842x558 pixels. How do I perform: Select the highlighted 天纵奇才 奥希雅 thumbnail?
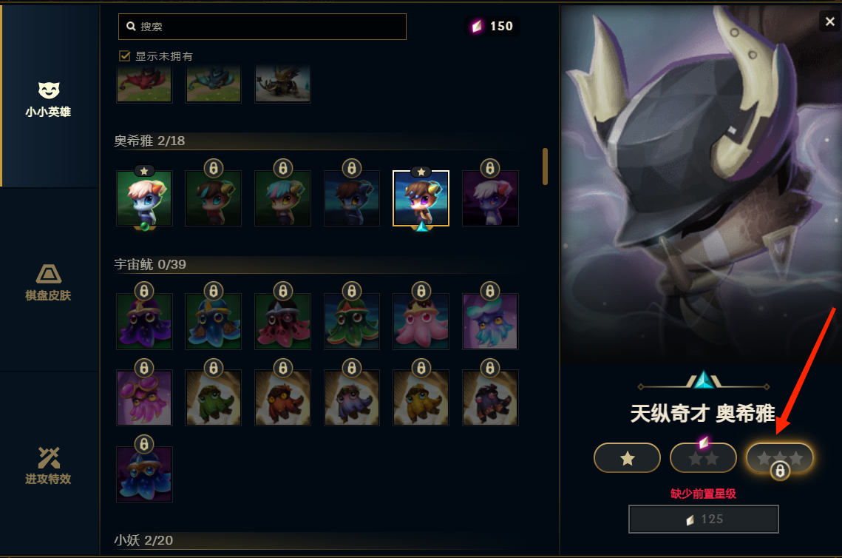[x=421, y=198]
